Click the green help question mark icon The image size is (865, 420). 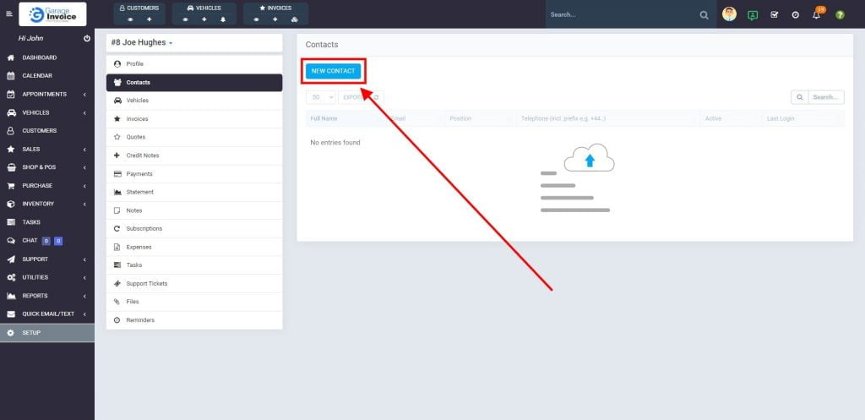840,15
